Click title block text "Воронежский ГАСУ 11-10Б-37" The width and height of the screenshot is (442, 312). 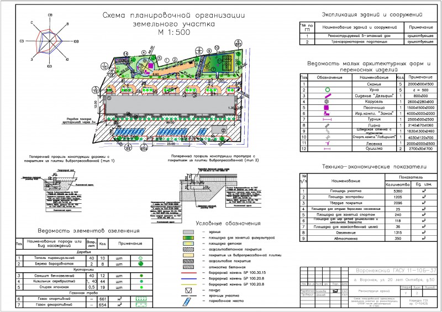[x=396, y=271]
